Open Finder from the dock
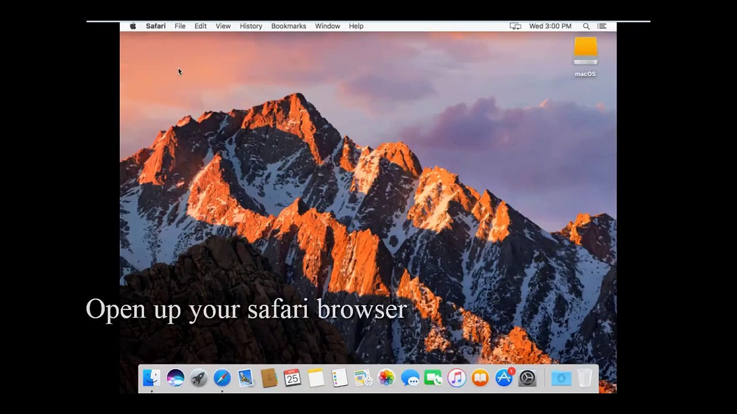This screenshot has height=414, width=737. pyautogui.click(x=151, y=378)
